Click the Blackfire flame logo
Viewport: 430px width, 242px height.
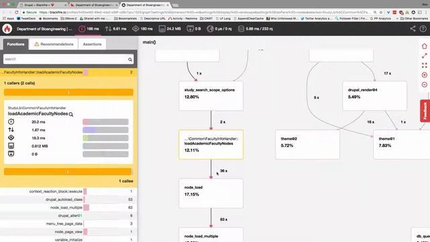(x=7, y=28)
